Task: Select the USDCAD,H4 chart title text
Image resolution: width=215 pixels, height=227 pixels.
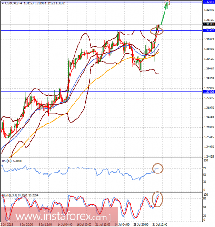Action: 14,3
